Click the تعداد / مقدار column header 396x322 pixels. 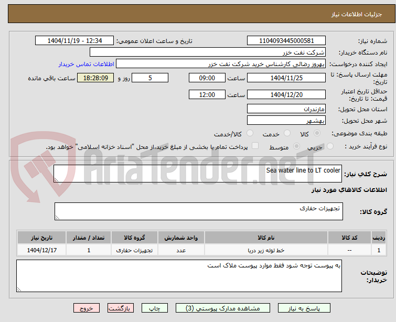(x=89, y=238)
